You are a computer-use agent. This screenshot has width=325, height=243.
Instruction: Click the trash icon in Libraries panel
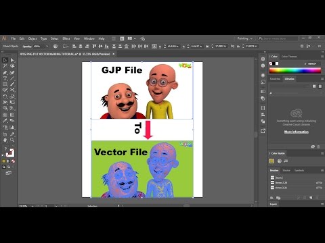coord(318,146)
